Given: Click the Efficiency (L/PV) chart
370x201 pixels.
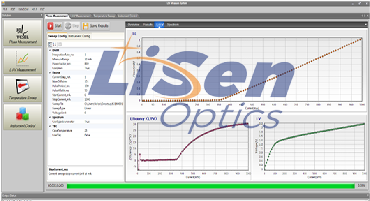Looking at the screenshot, I should pos(193,146).
